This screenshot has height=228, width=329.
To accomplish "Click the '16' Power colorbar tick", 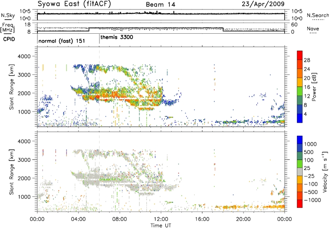I will tap(307, 87).
